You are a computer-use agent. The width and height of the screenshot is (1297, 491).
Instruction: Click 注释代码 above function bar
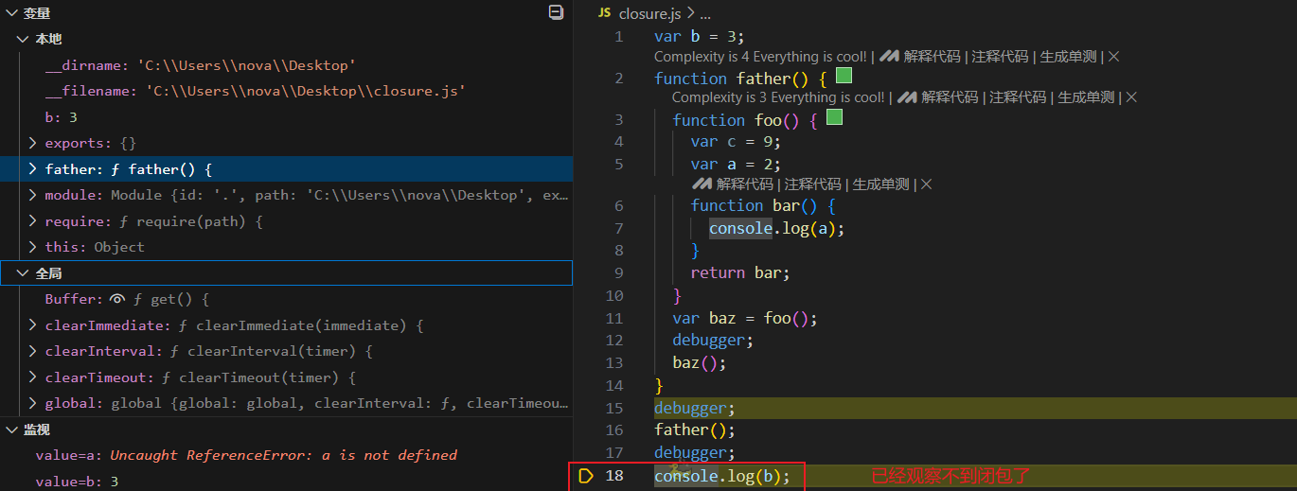(x=813, y=184)
